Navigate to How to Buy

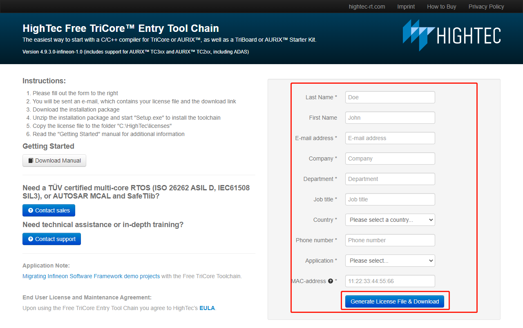pos(441,6)
